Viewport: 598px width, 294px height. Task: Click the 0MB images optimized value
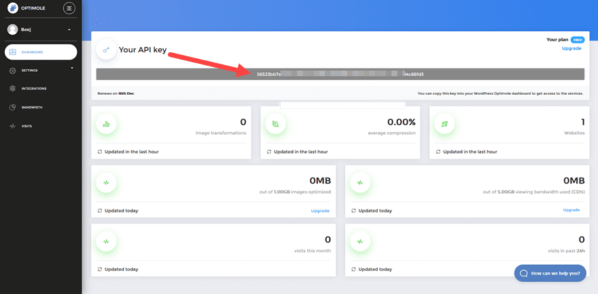point(319,181)
